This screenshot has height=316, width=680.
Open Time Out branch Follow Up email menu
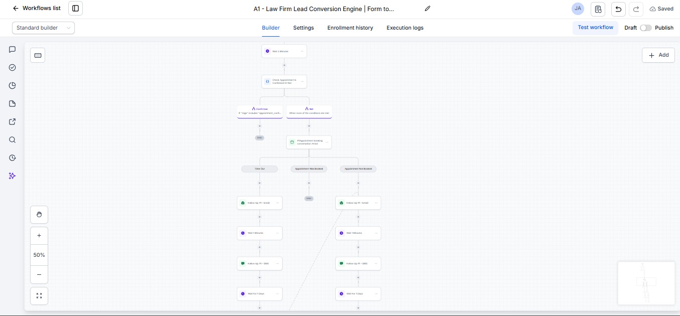coord(277,203)
